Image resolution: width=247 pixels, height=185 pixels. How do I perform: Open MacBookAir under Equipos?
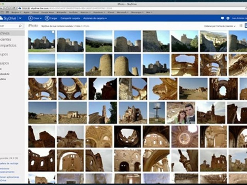[5, 74]
